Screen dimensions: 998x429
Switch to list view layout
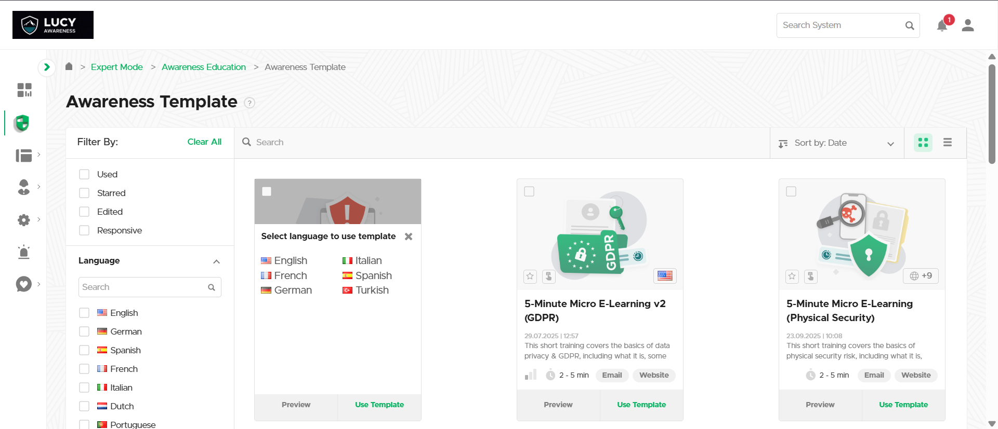pyautogui.click(x=948, y=143)
